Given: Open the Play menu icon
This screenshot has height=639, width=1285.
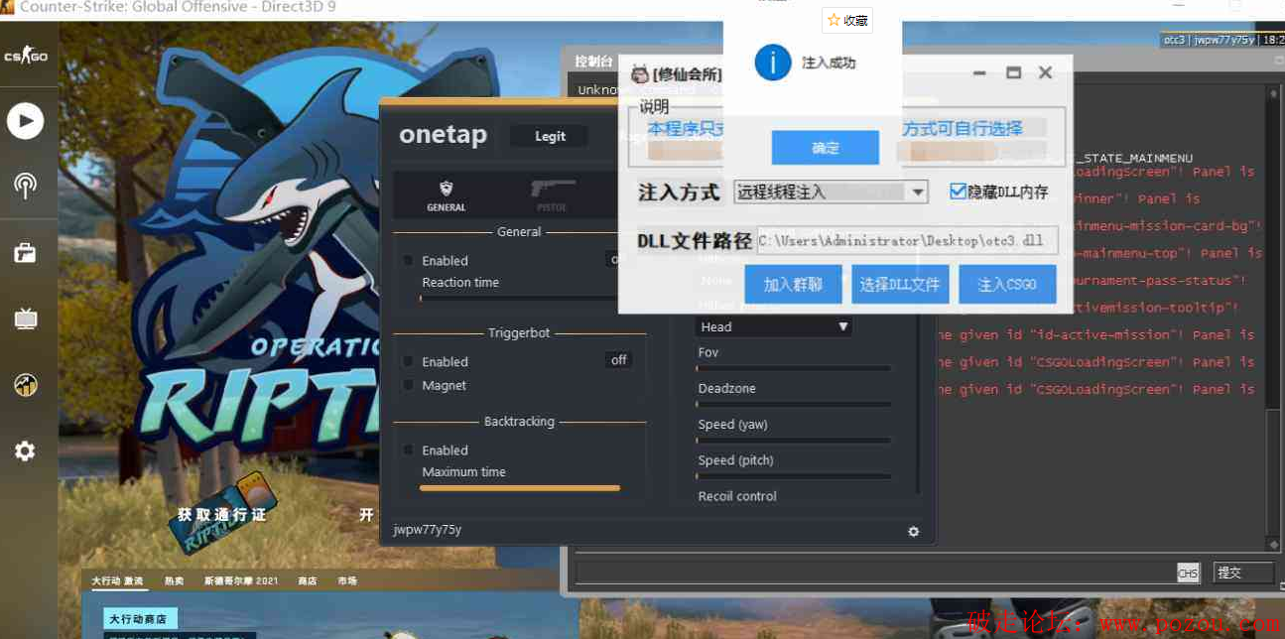Looking at the screenshot, I should pos(26,121).
